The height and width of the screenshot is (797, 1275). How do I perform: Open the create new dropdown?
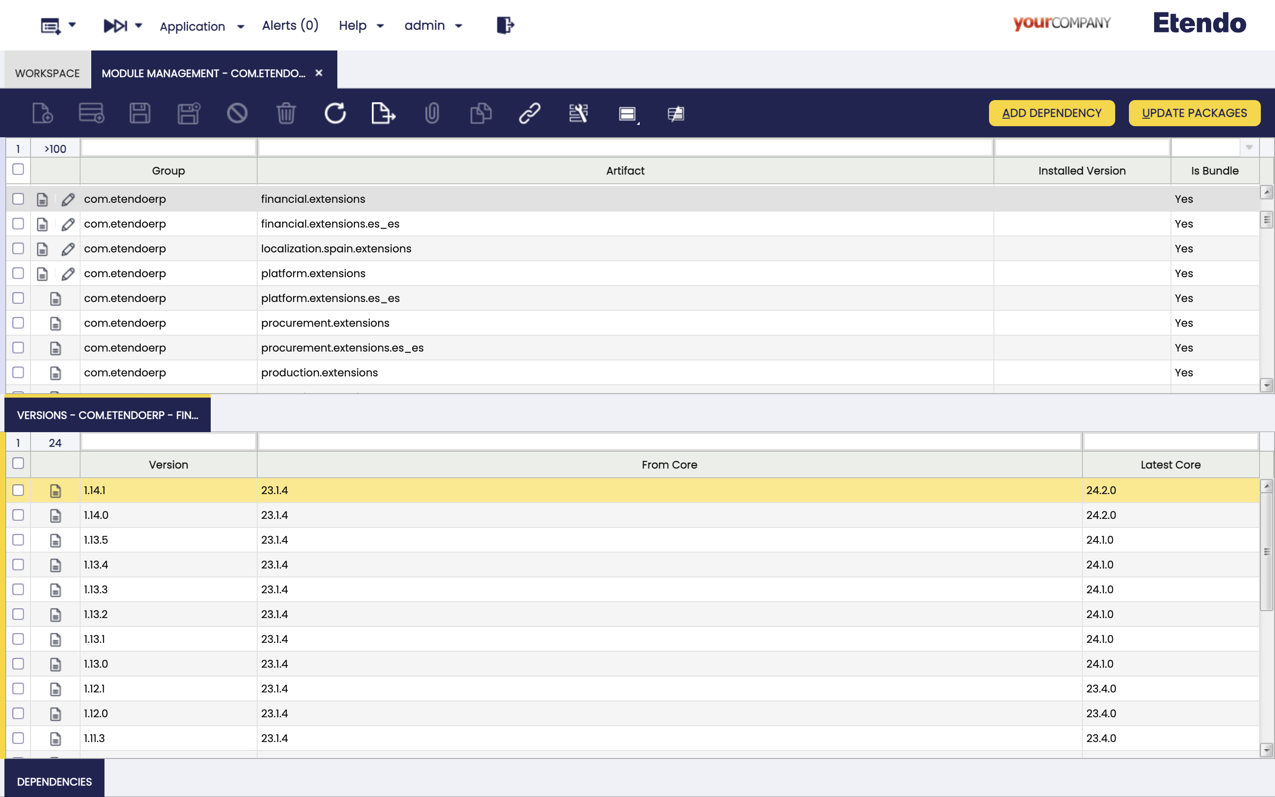point(58,25)
